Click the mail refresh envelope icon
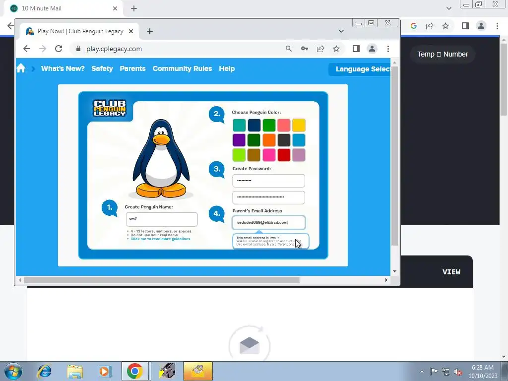This screenshot has width=508, height=381. pos(249,345)
